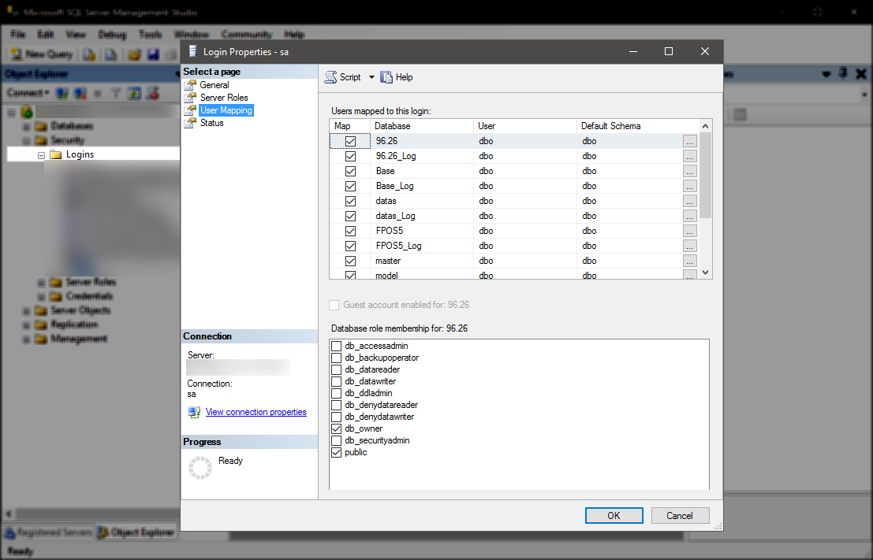Click the users list scrollbar thumb
The image size is (873, 560).
tap(705, 175)
